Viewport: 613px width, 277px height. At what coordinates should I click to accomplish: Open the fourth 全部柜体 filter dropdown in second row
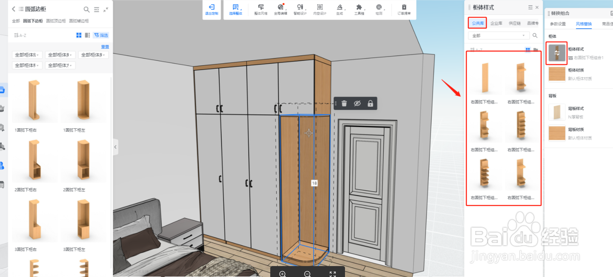coord(27,65)
